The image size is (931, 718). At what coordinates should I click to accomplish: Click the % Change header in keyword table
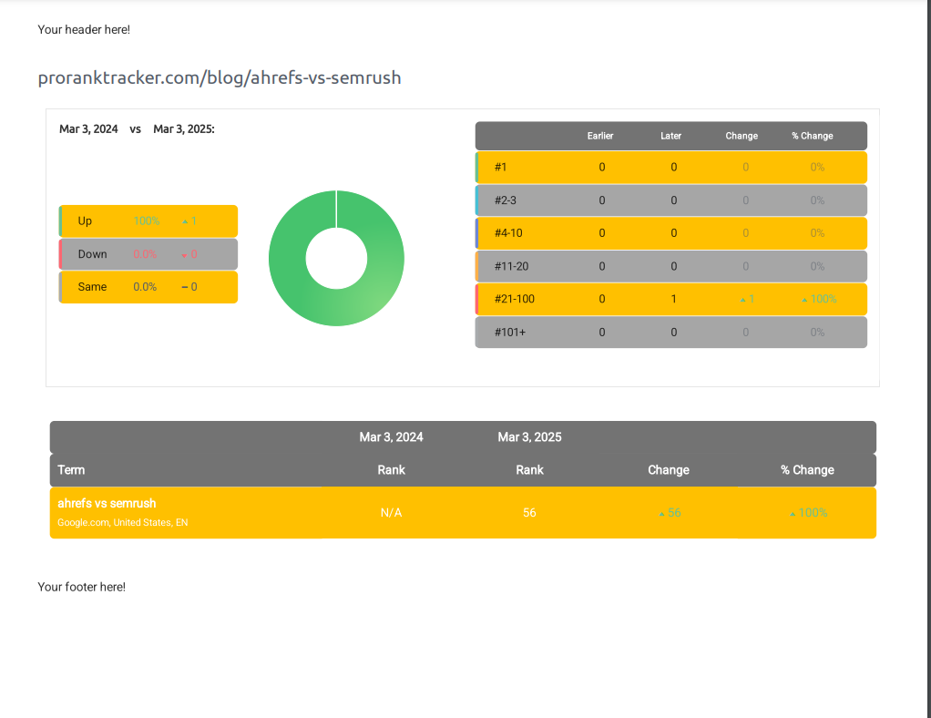pyautogui.click(x=807, y=470)
